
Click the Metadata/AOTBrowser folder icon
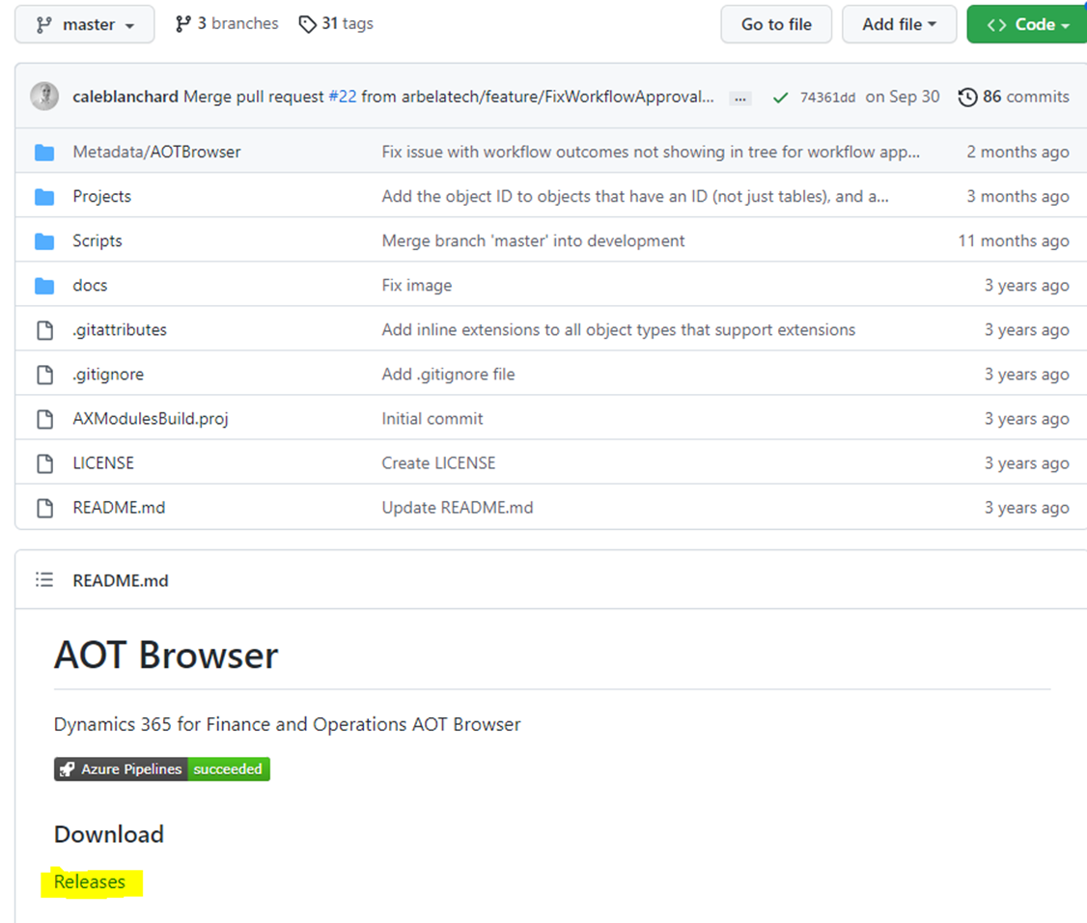click(x=44, y=152)
